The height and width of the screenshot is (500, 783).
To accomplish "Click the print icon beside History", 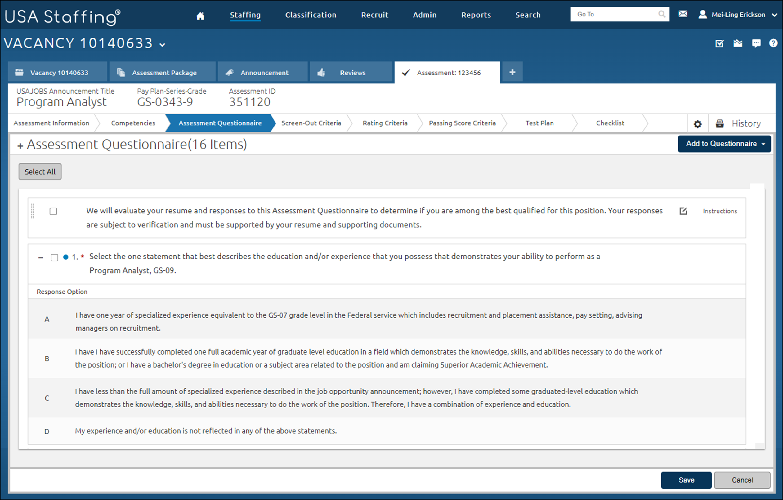I will coord(720,123).
